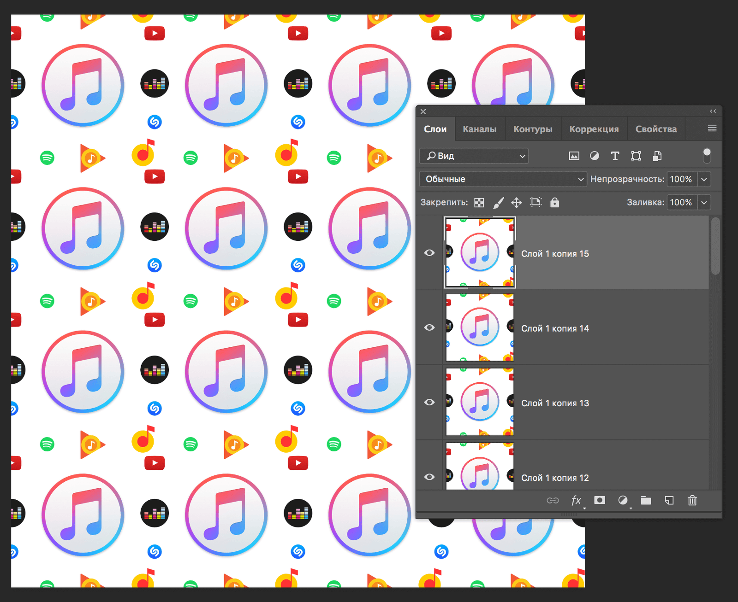The image size is (738, 602).
Task: Select the thumbnail of Слой 1 копия 15
Action: (480, 252)
